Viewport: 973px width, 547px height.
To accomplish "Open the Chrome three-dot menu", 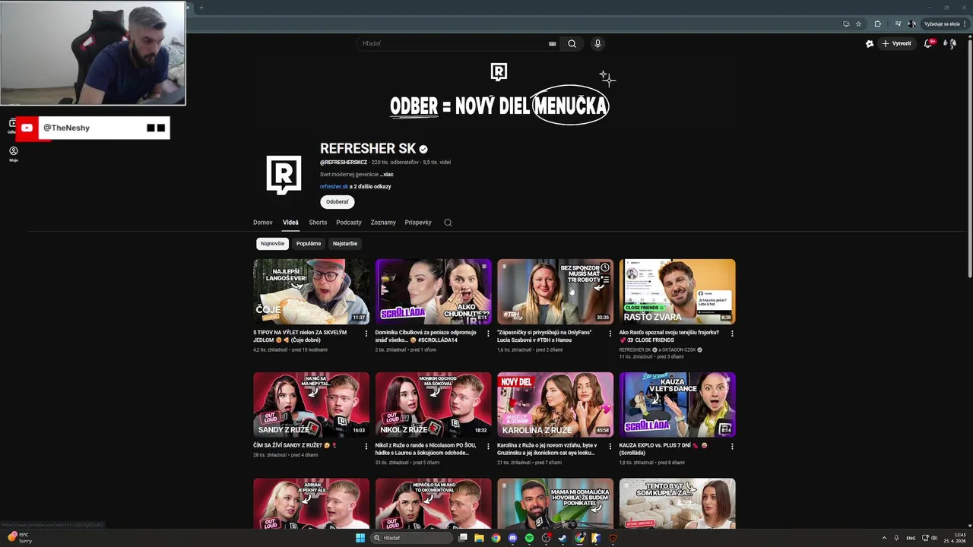I will point(963,24).
